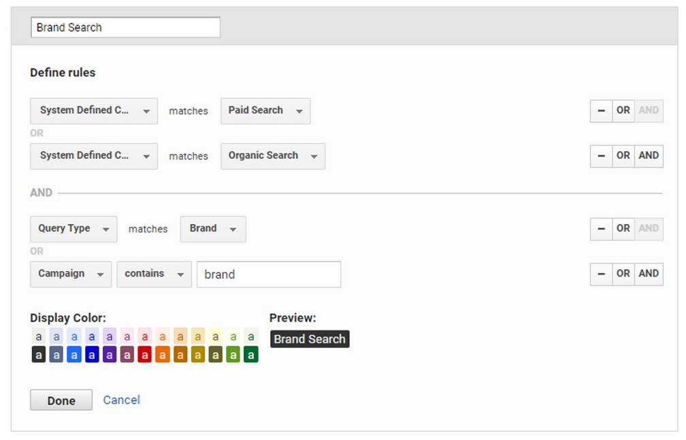Select the solid leaf green swatch
This screenshot has width=686, height=440.
coord(233,355)
